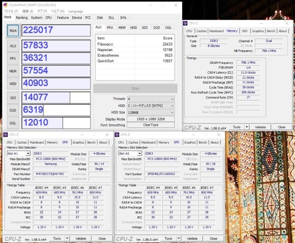
Task: Run the GDI benchmark button
Action: pos(13,98)
